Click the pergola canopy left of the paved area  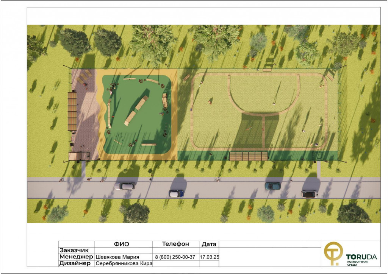click(x=72, y=111)
